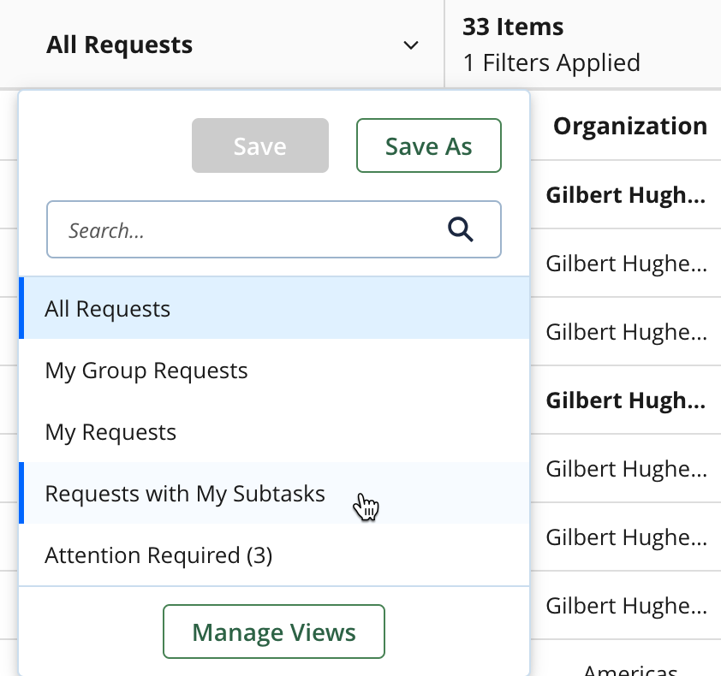This screenshot has width=721, height=676.
Task: Open Manage Views
Action: [x=274, y=632]
